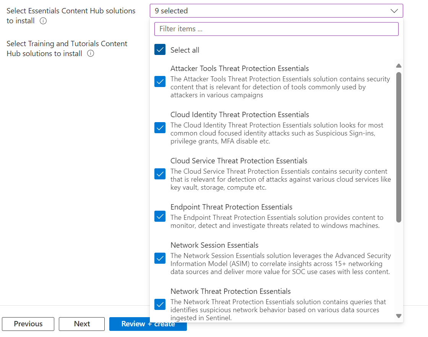Viewport: 428px width, 337px height.
Task: Click the dropdown list scrollbar thumb
Action: pyautogui.click(x=399, y=147)
